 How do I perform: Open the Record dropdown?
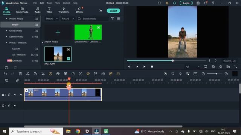click(68, 18)
